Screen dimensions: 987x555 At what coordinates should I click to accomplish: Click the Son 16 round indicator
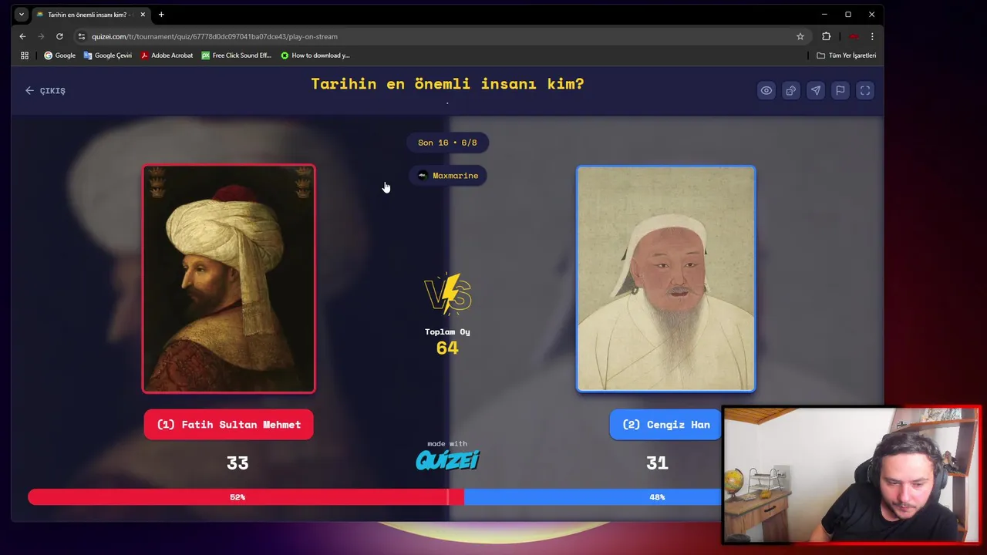(447, 143)
